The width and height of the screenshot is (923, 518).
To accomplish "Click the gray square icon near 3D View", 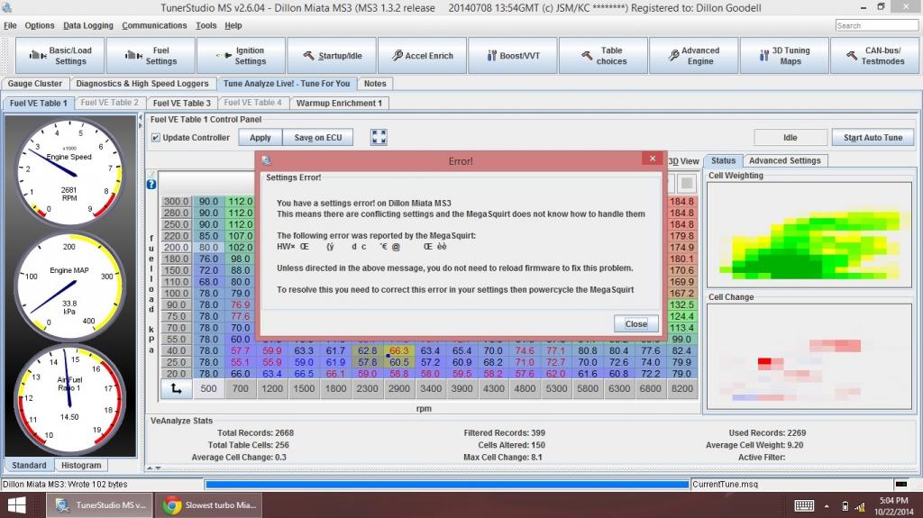I will coord(686,183).
